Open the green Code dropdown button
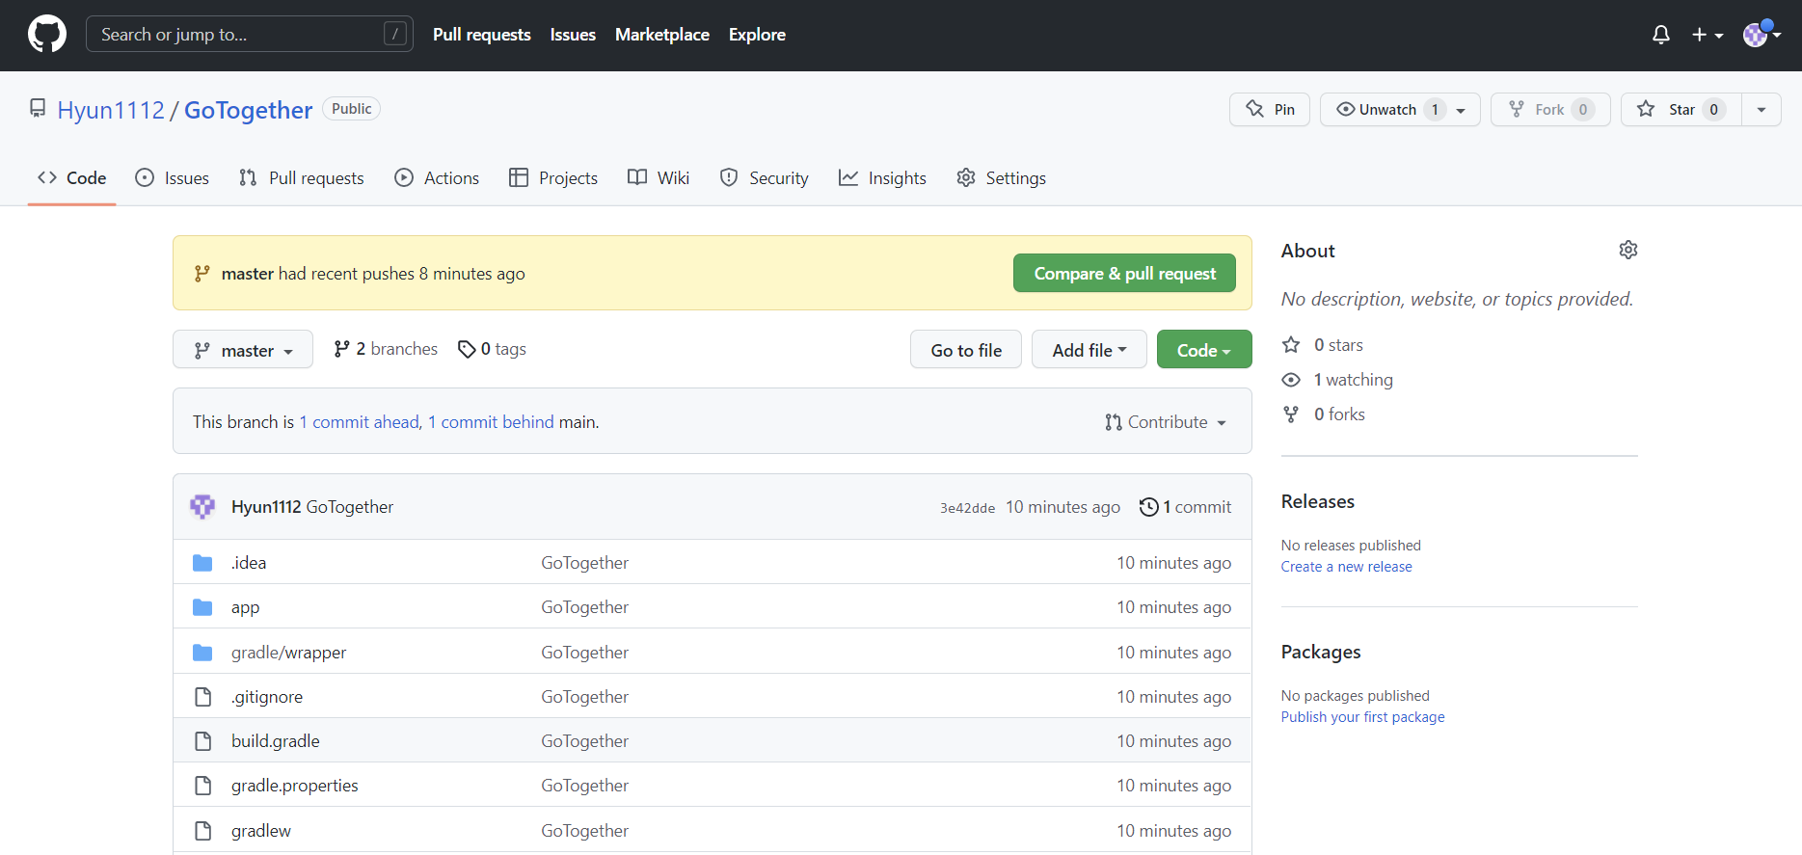The height and width of the screenshot is (855, 1802). pyautogui.click(x=1204, y=350)
